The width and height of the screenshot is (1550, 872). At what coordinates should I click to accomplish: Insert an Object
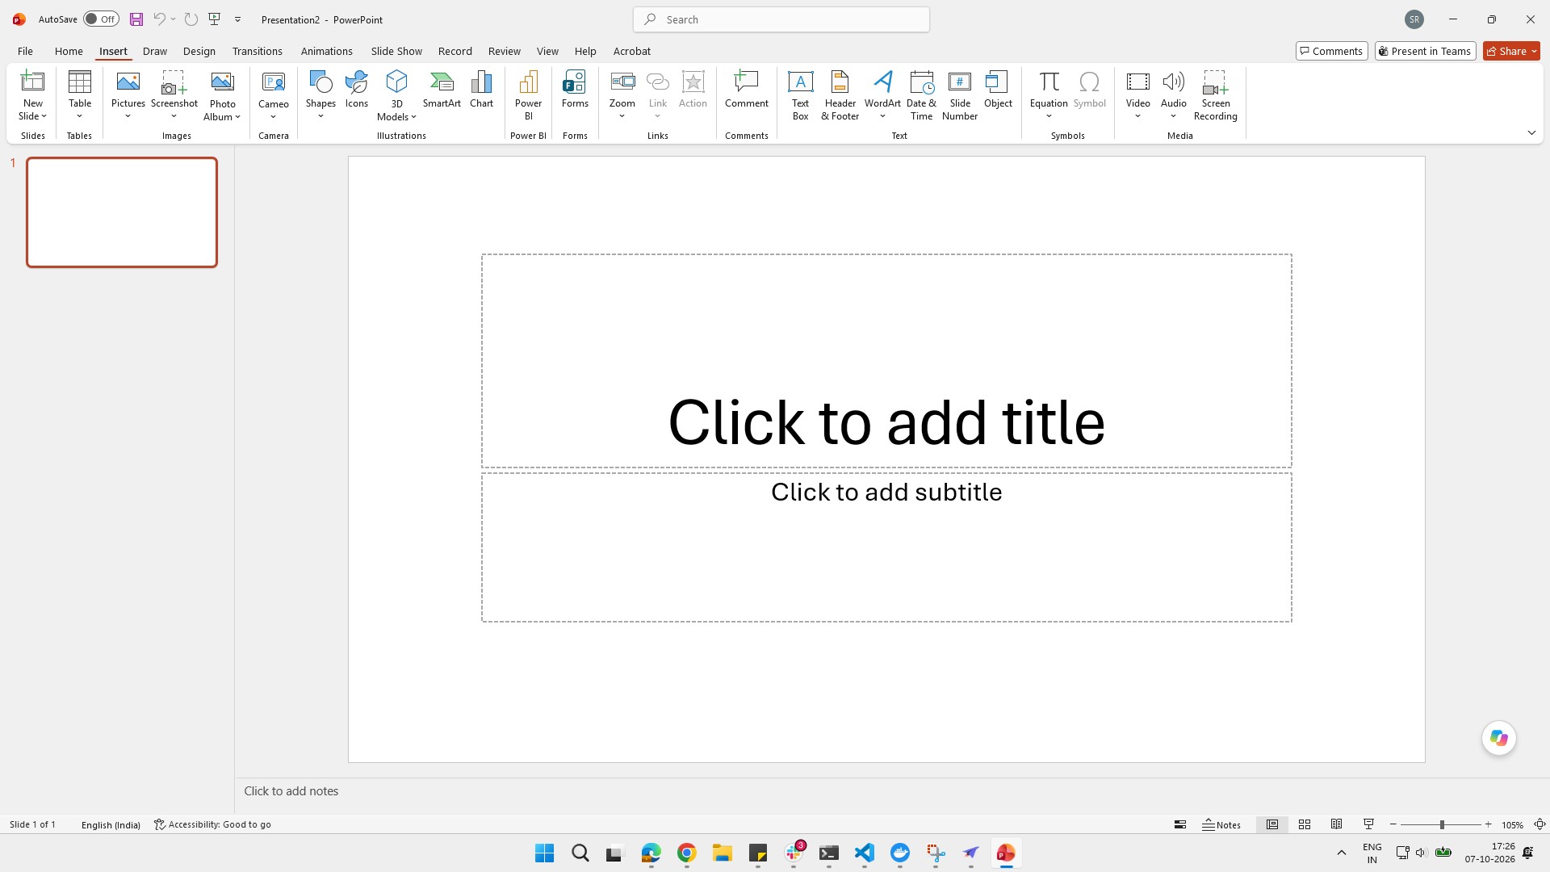click(x=998, y=89)
